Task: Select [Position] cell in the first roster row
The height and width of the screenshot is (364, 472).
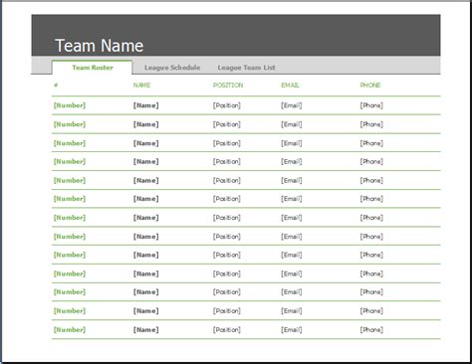Action: click(x=227, y=105)
